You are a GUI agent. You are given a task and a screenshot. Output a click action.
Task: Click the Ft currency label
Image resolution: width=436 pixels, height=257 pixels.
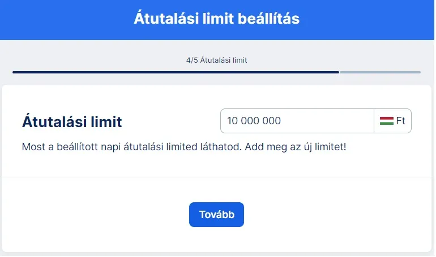click(x=401, y=121)
